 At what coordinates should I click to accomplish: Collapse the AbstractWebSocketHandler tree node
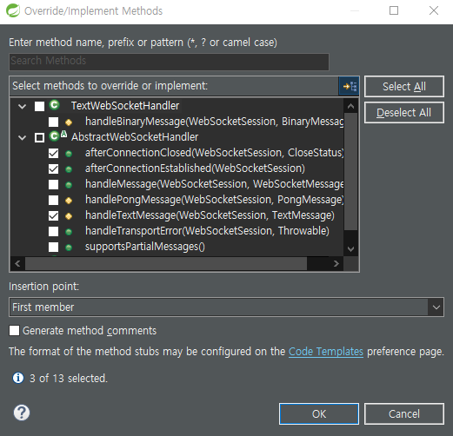coord(23,138)
